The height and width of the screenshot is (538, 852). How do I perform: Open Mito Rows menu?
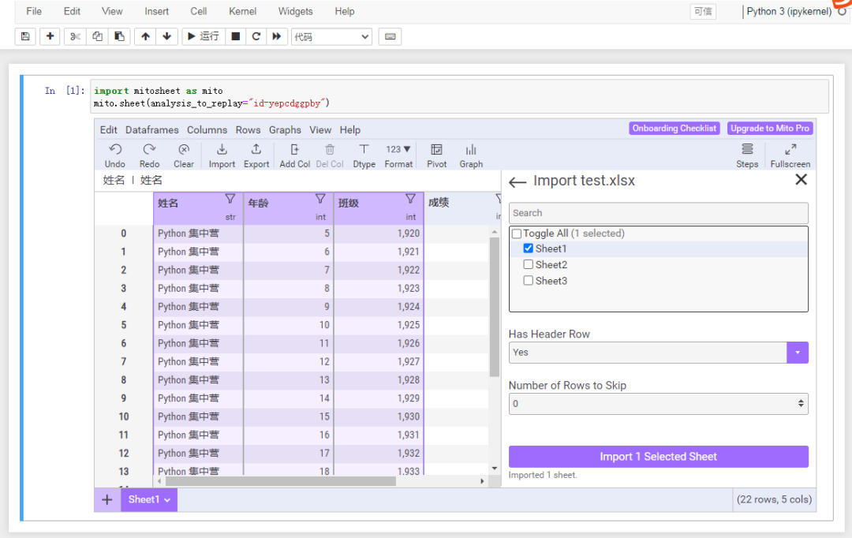[x=248, y=130]
